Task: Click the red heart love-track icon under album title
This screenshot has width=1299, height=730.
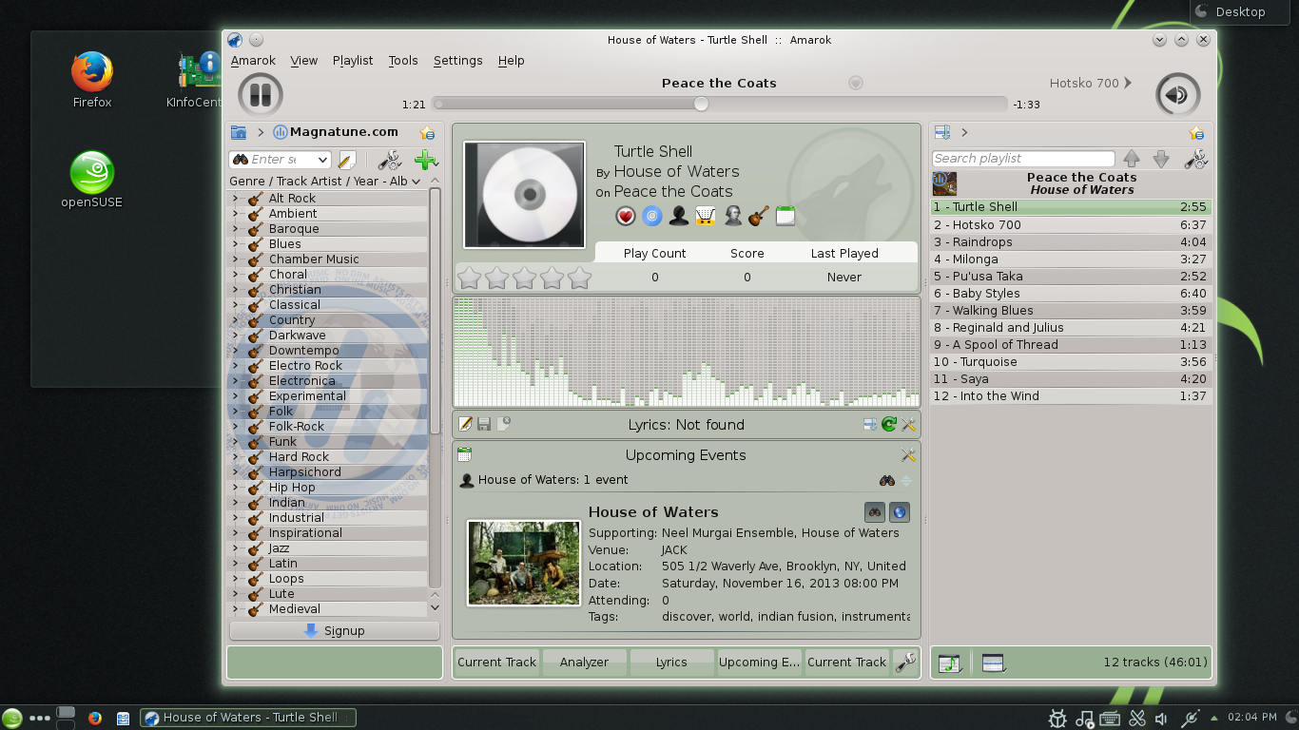Action: (x=625, y=217)
